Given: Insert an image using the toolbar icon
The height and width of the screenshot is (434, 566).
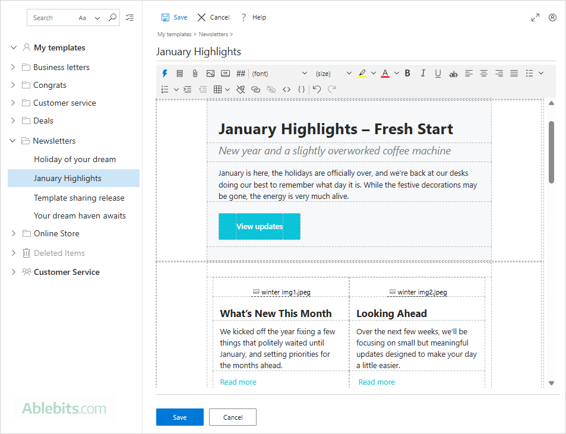Looking at the screenshot, I should [210, 73].
